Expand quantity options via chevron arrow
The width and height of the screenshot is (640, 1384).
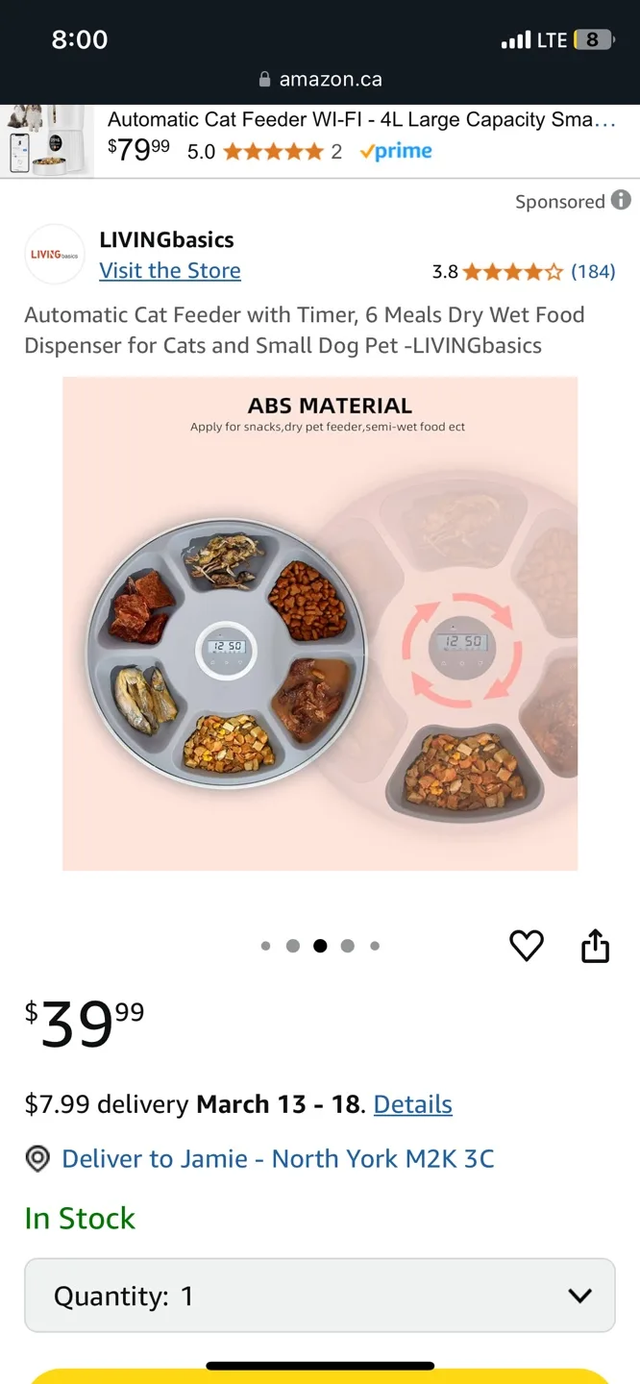point(580,1296)
